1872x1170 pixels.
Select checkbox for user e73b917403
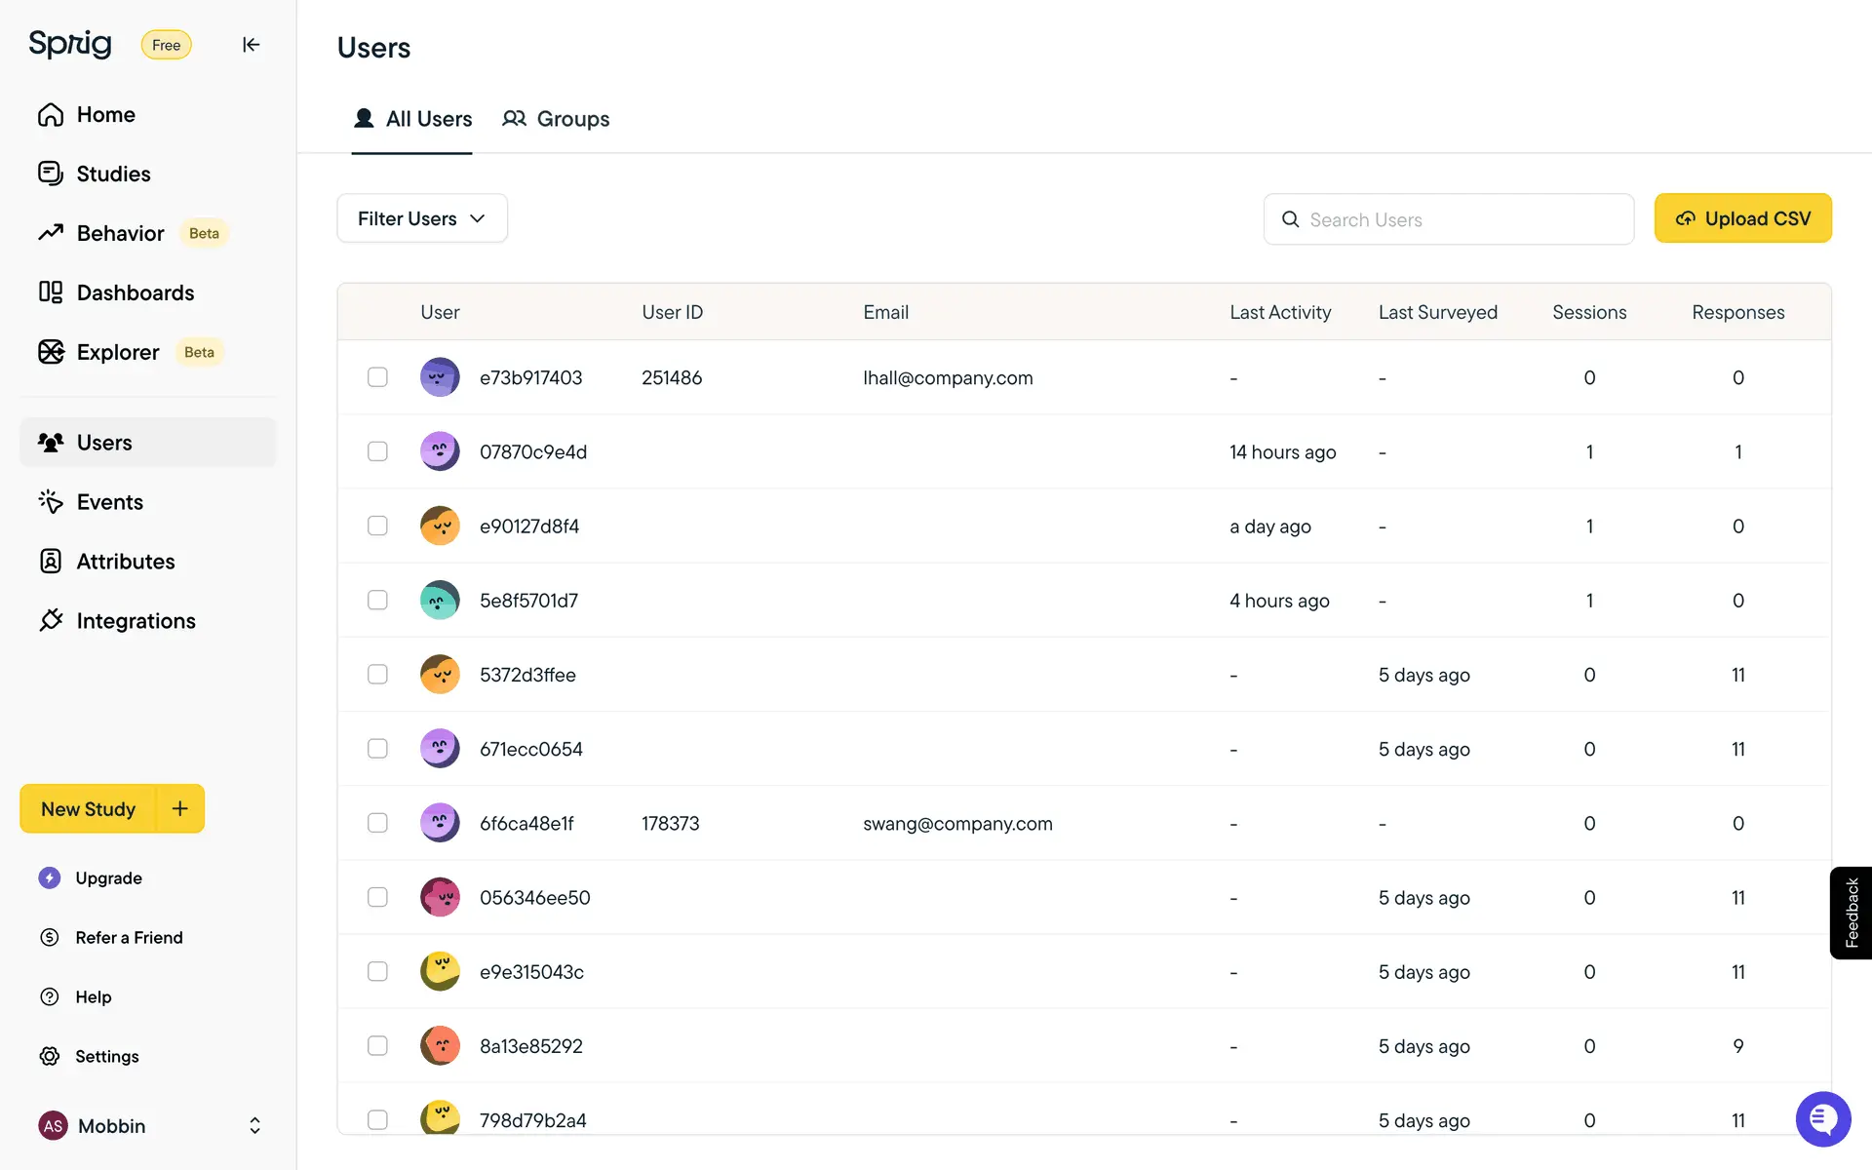pos(377,377)
